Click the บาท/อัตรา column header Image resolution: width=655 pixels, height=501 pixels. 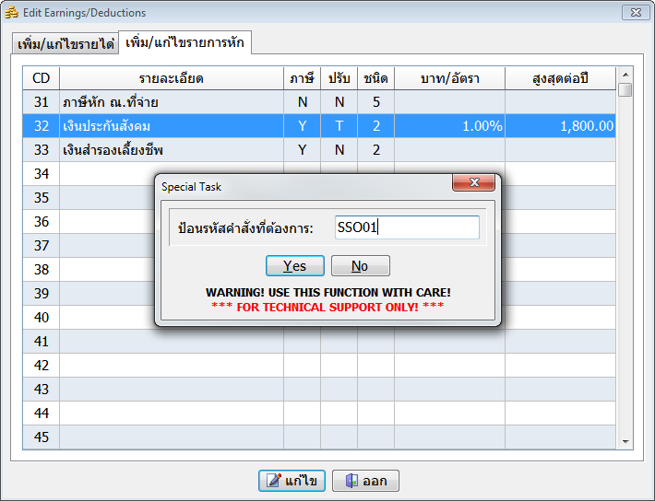[x=449, y=78]
